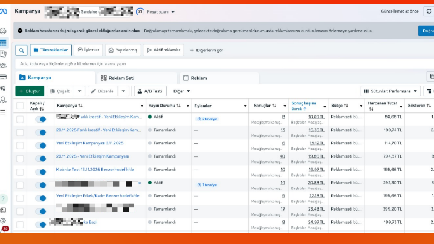Screen dimensions: 434x244
Task: Open campaigns table grid icon in sidebar
Action: pos(3,43)
